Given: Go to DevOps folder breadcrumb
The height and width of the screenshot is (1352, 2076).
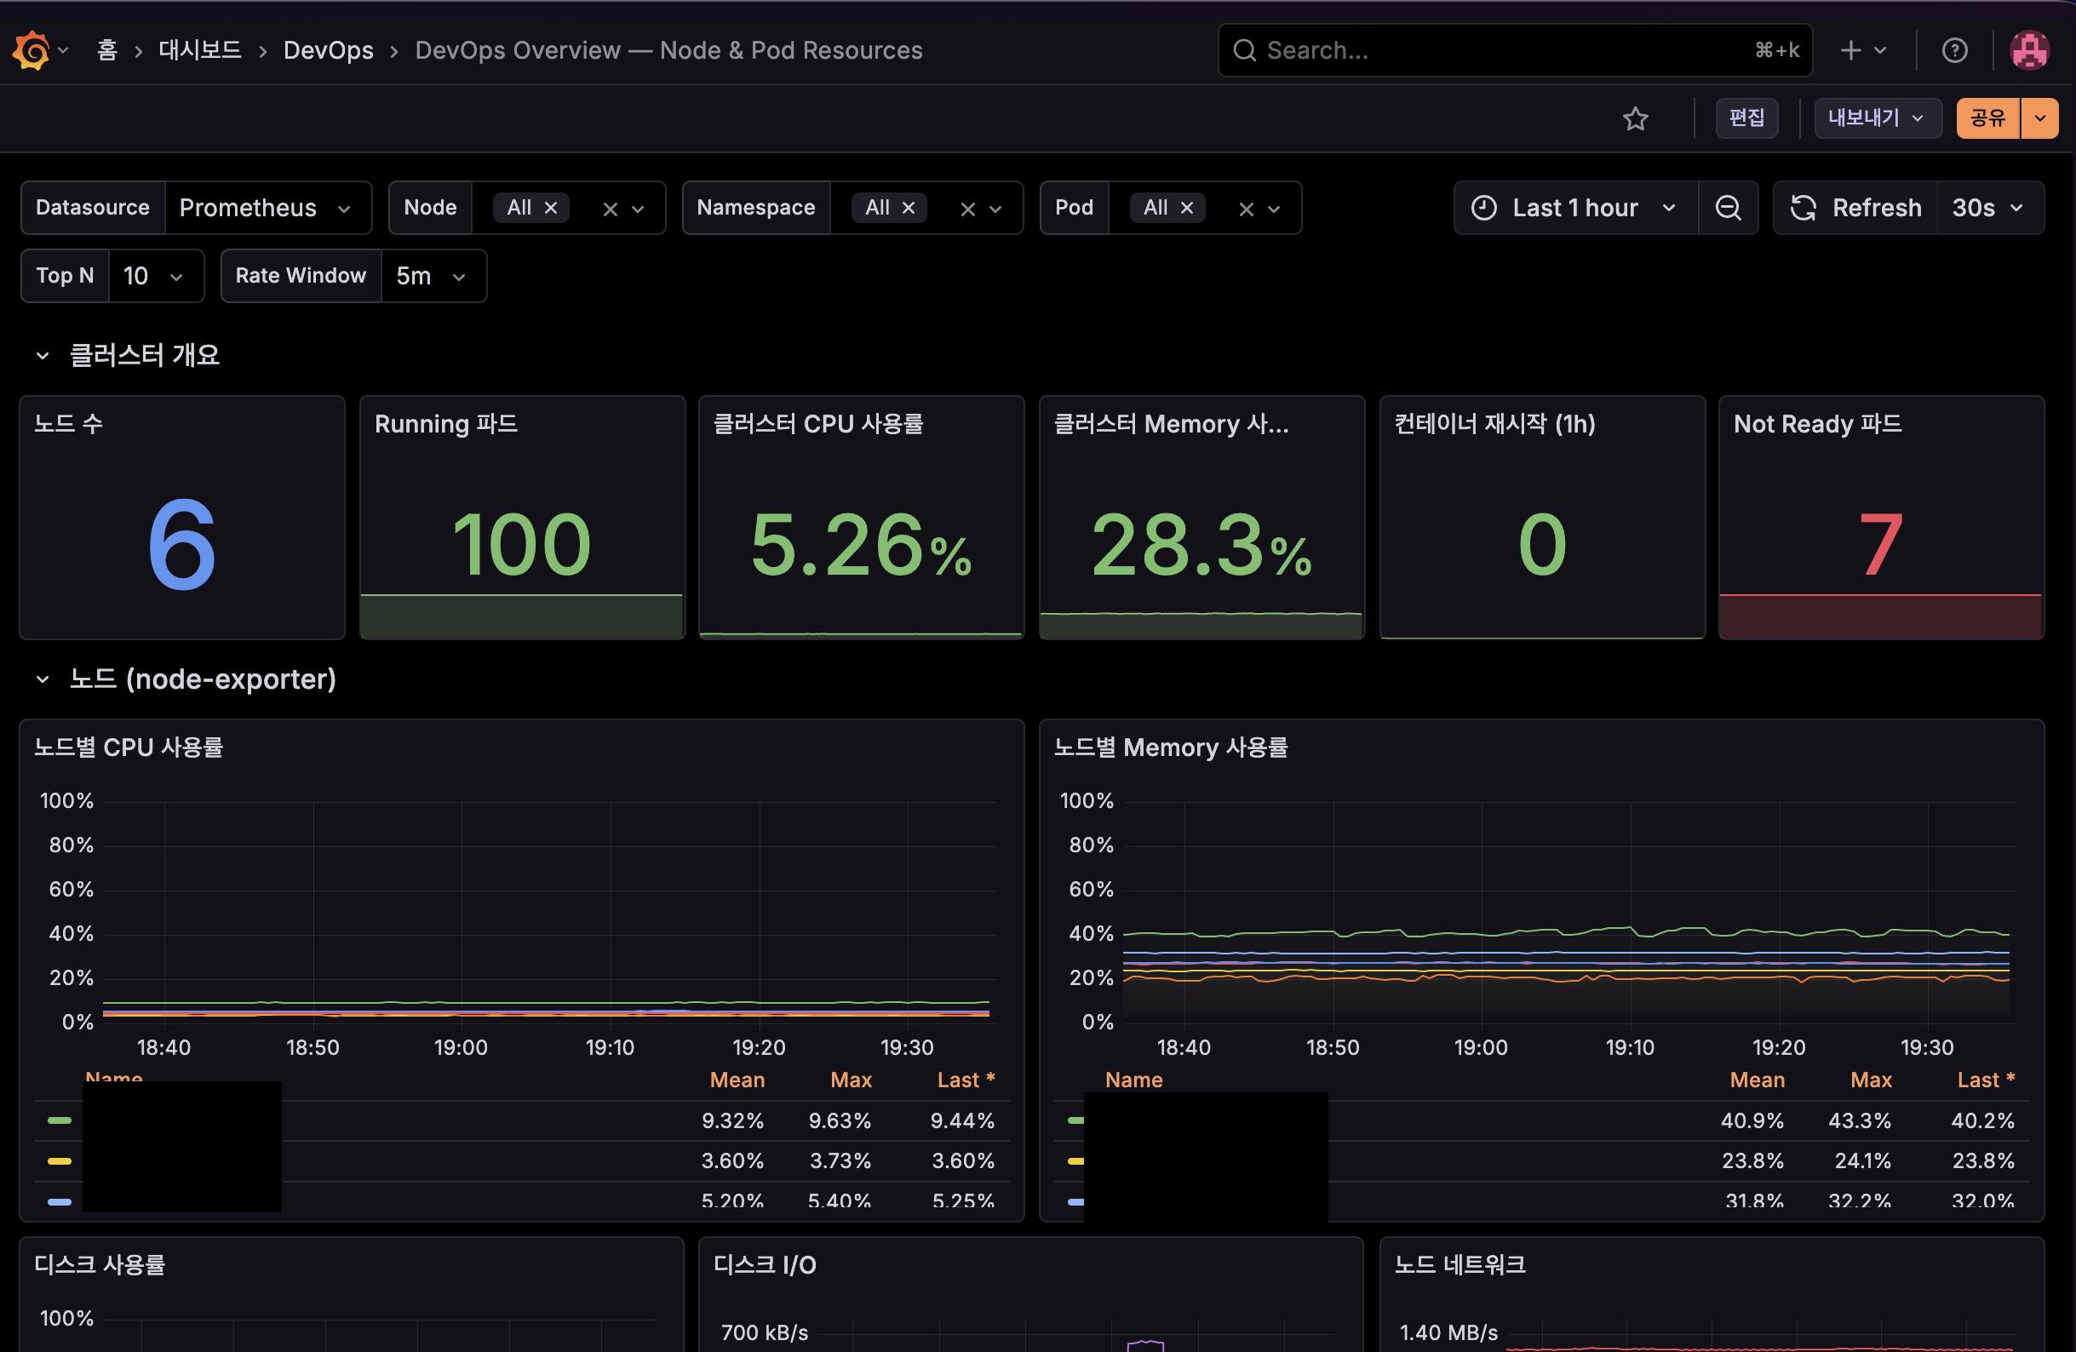Looking at the screenshot, I should [328, 49].
